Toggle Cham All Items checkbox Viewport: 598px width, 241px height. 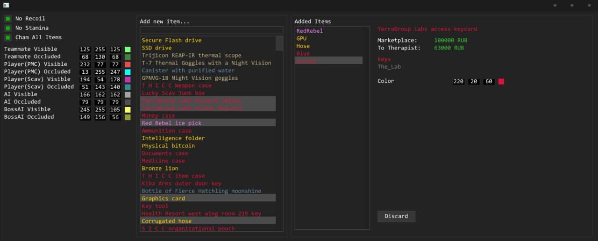point(8,37)
